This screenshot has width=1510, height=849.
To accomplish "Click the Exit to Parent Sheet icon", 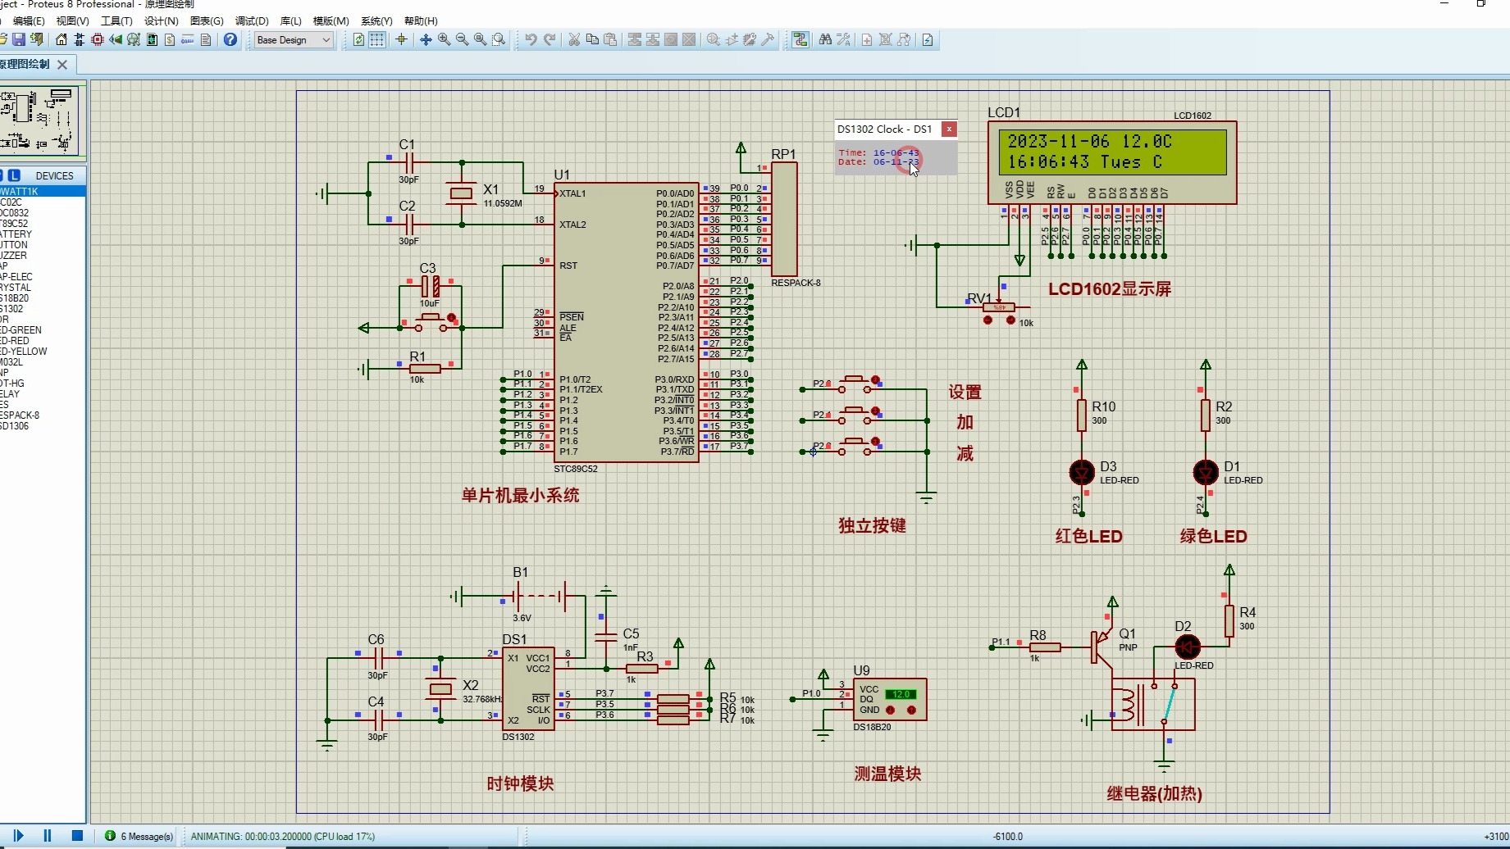I will tap(904, 39).
